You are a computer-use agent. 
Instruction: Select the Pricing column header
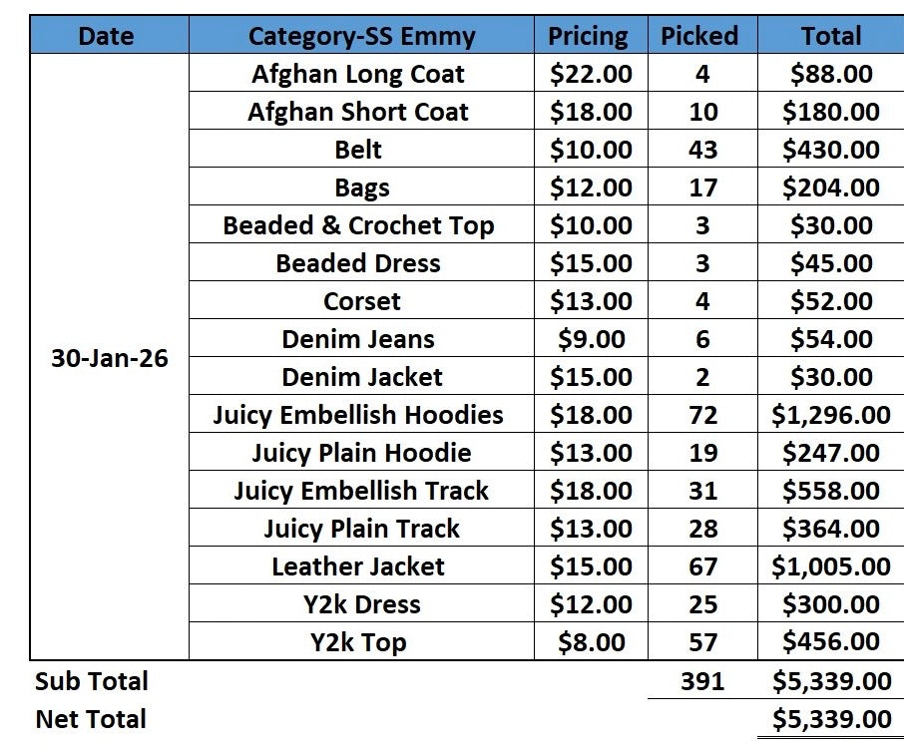(x=591, y=35)
